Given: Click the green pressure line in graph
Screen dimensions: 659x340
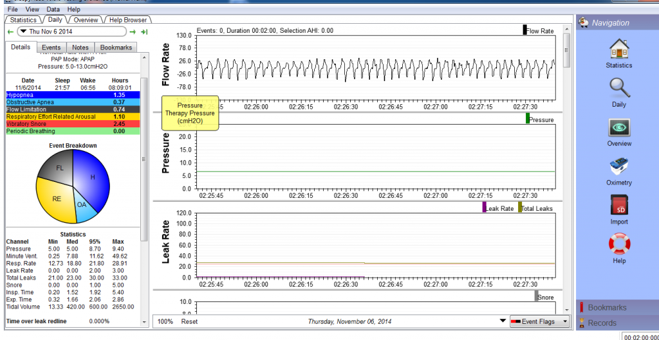Looking at the screenshot, I should (x=375, y=171).
